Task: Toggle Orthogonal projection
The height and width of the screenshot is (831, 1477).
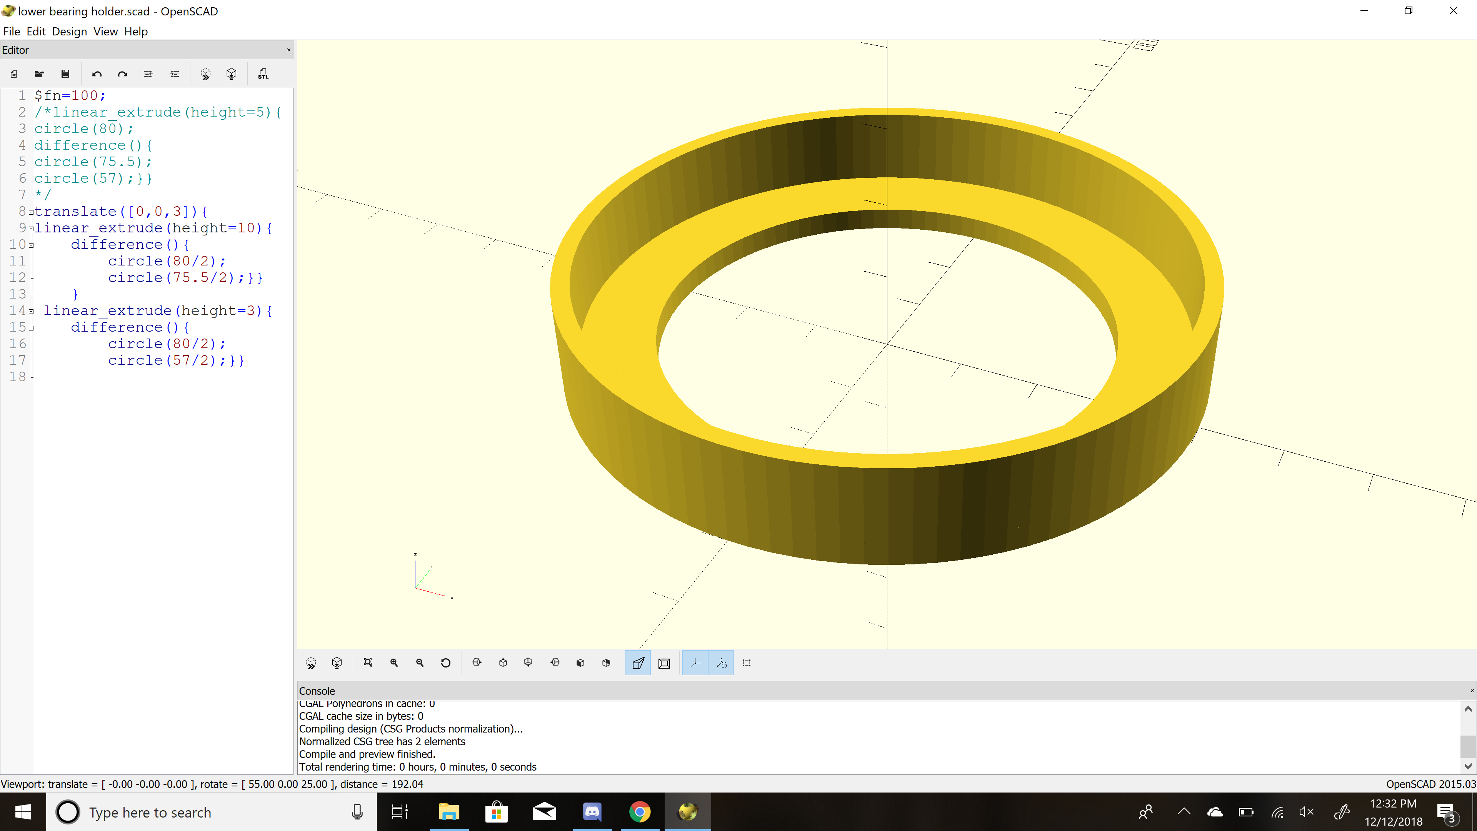Action: [x=664, y=663]
